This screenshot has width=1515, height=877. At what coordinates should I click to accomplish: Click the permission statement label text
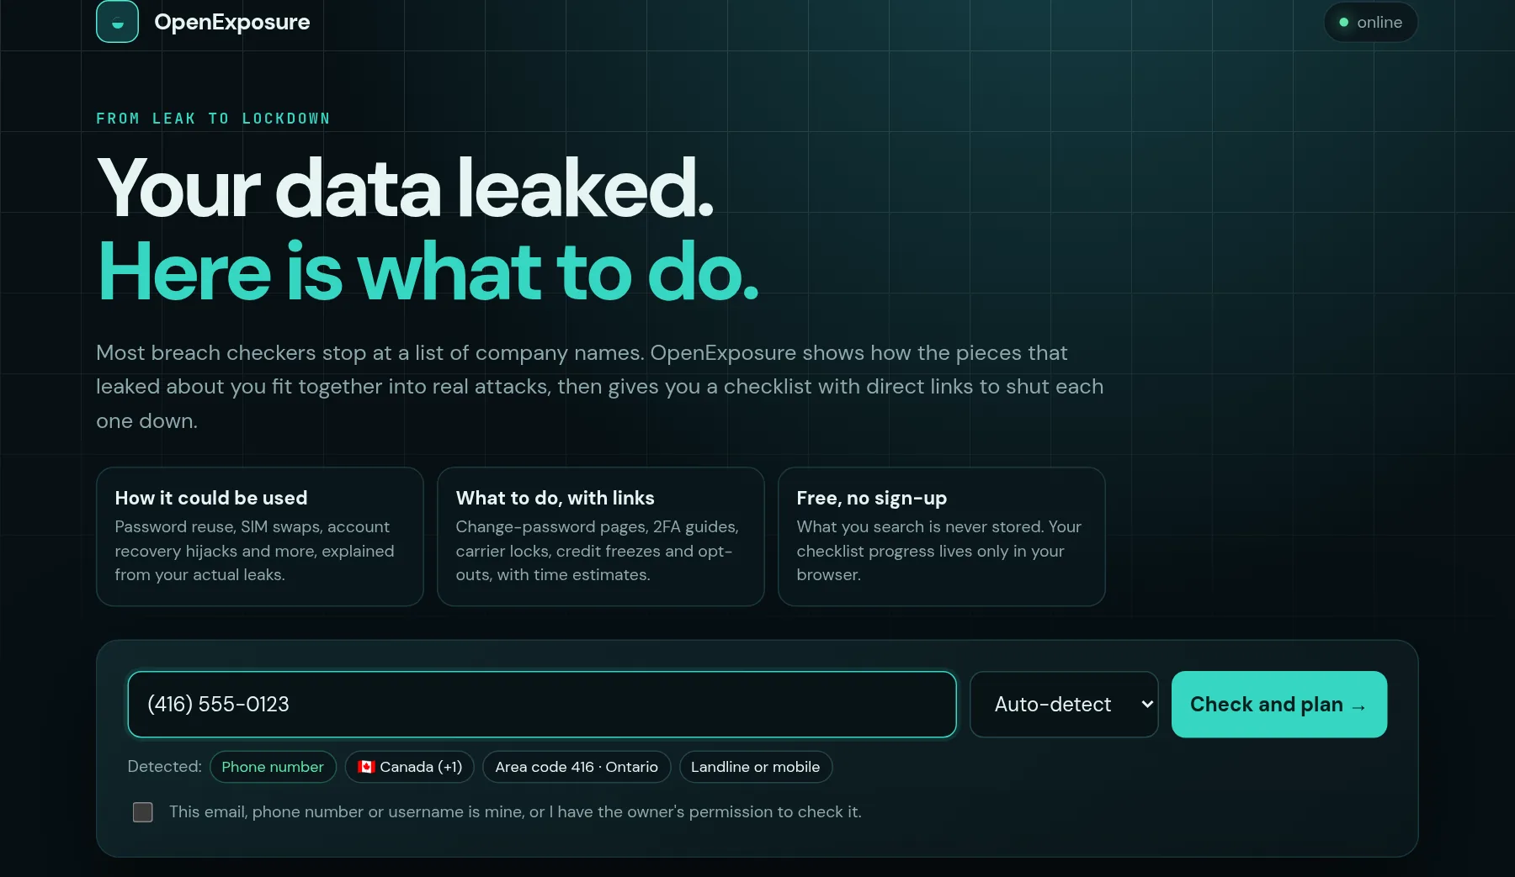coord(515,812)
